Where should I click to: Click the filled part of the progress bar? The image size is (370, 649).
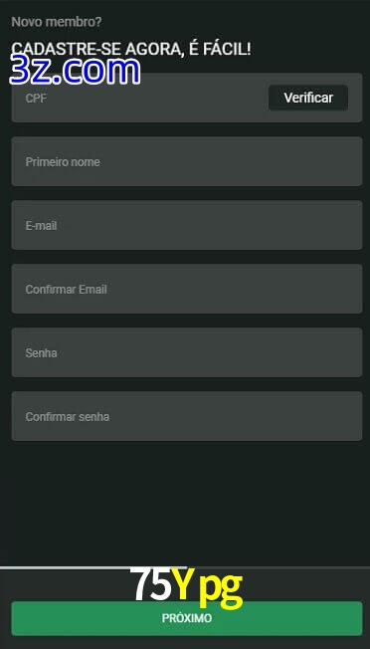coord(93,567)
